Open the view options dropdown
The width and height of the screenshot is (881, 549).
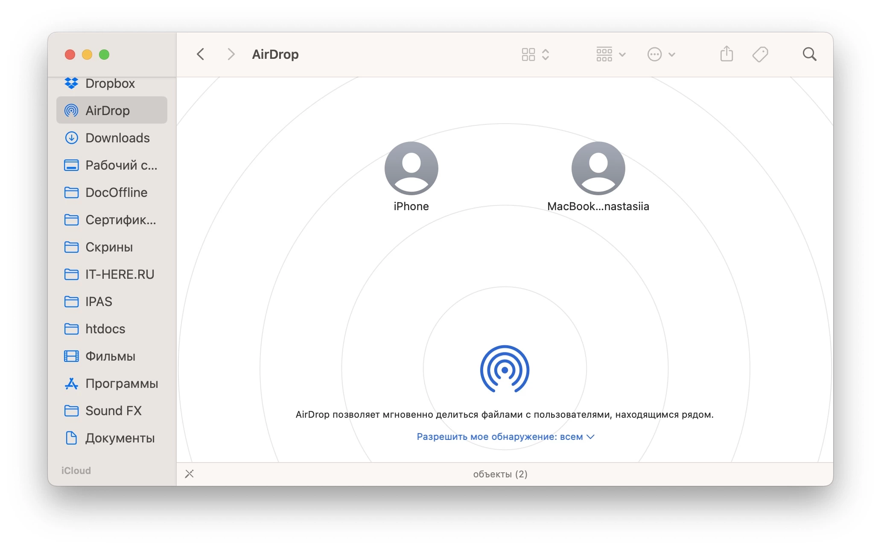pyautogui.click(x=545, y=54)
